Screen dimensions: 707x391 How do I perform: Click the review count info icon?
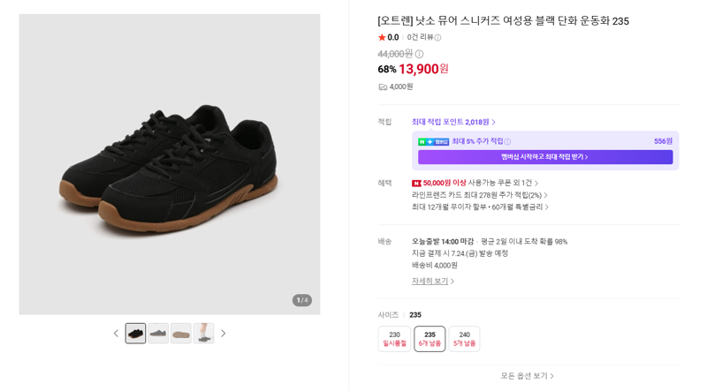(437, 38)
